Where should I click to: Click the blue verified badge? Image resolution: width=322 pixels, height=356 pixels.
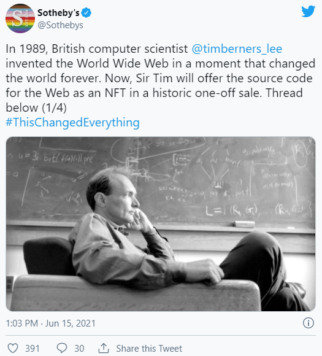pos(86,13)
